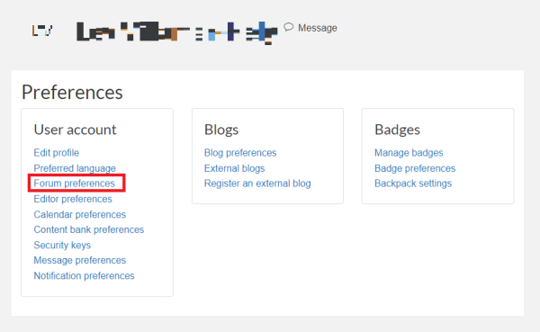Viewport: 540px width, 332px height.
Task: Open Manage badges
Action: [409, 153]
